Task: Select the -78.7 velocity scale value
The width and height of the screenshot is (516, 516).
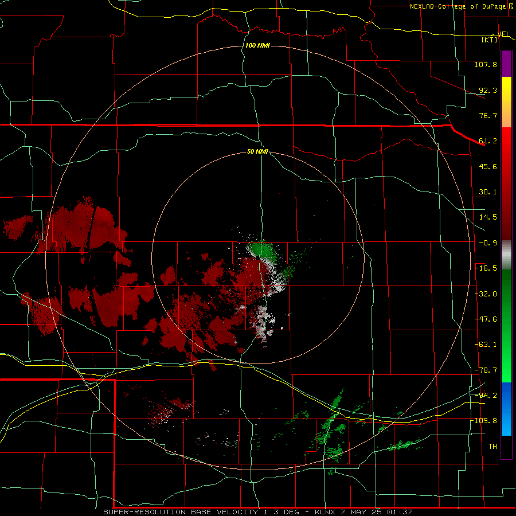Action: pyautogui.click(x=486, y=370)
